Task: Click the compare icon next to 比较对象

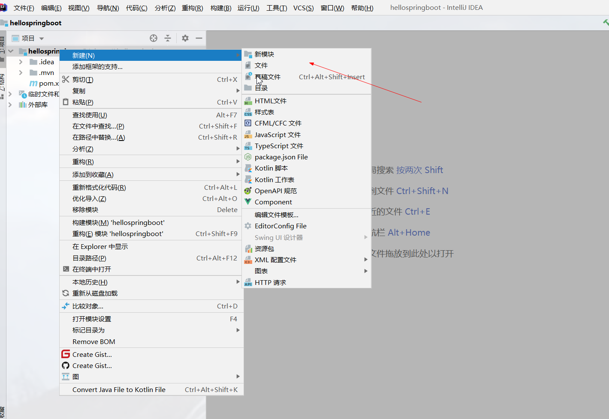Action: click(66, 306)
